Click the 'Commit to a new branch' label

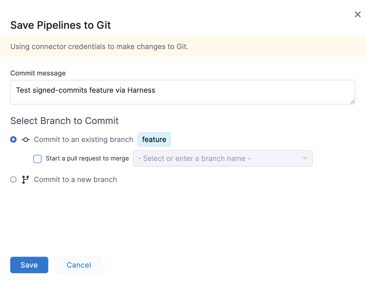coord(75,179)
